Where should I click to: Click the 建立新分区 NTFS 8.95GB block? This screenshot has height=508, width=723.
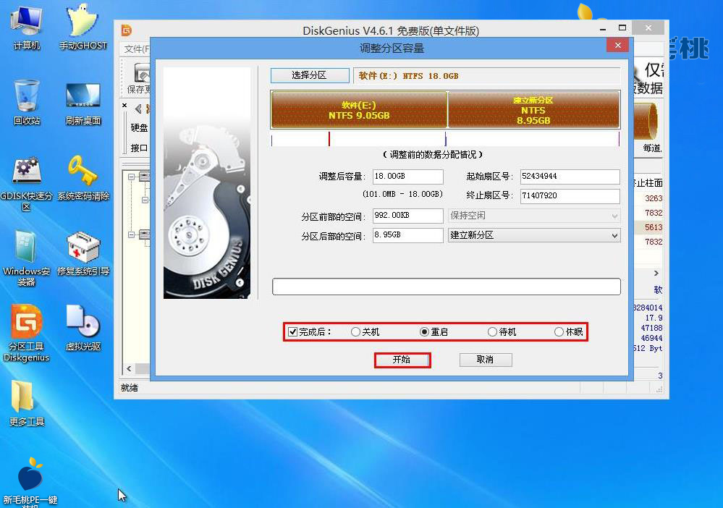click(533, 110)
